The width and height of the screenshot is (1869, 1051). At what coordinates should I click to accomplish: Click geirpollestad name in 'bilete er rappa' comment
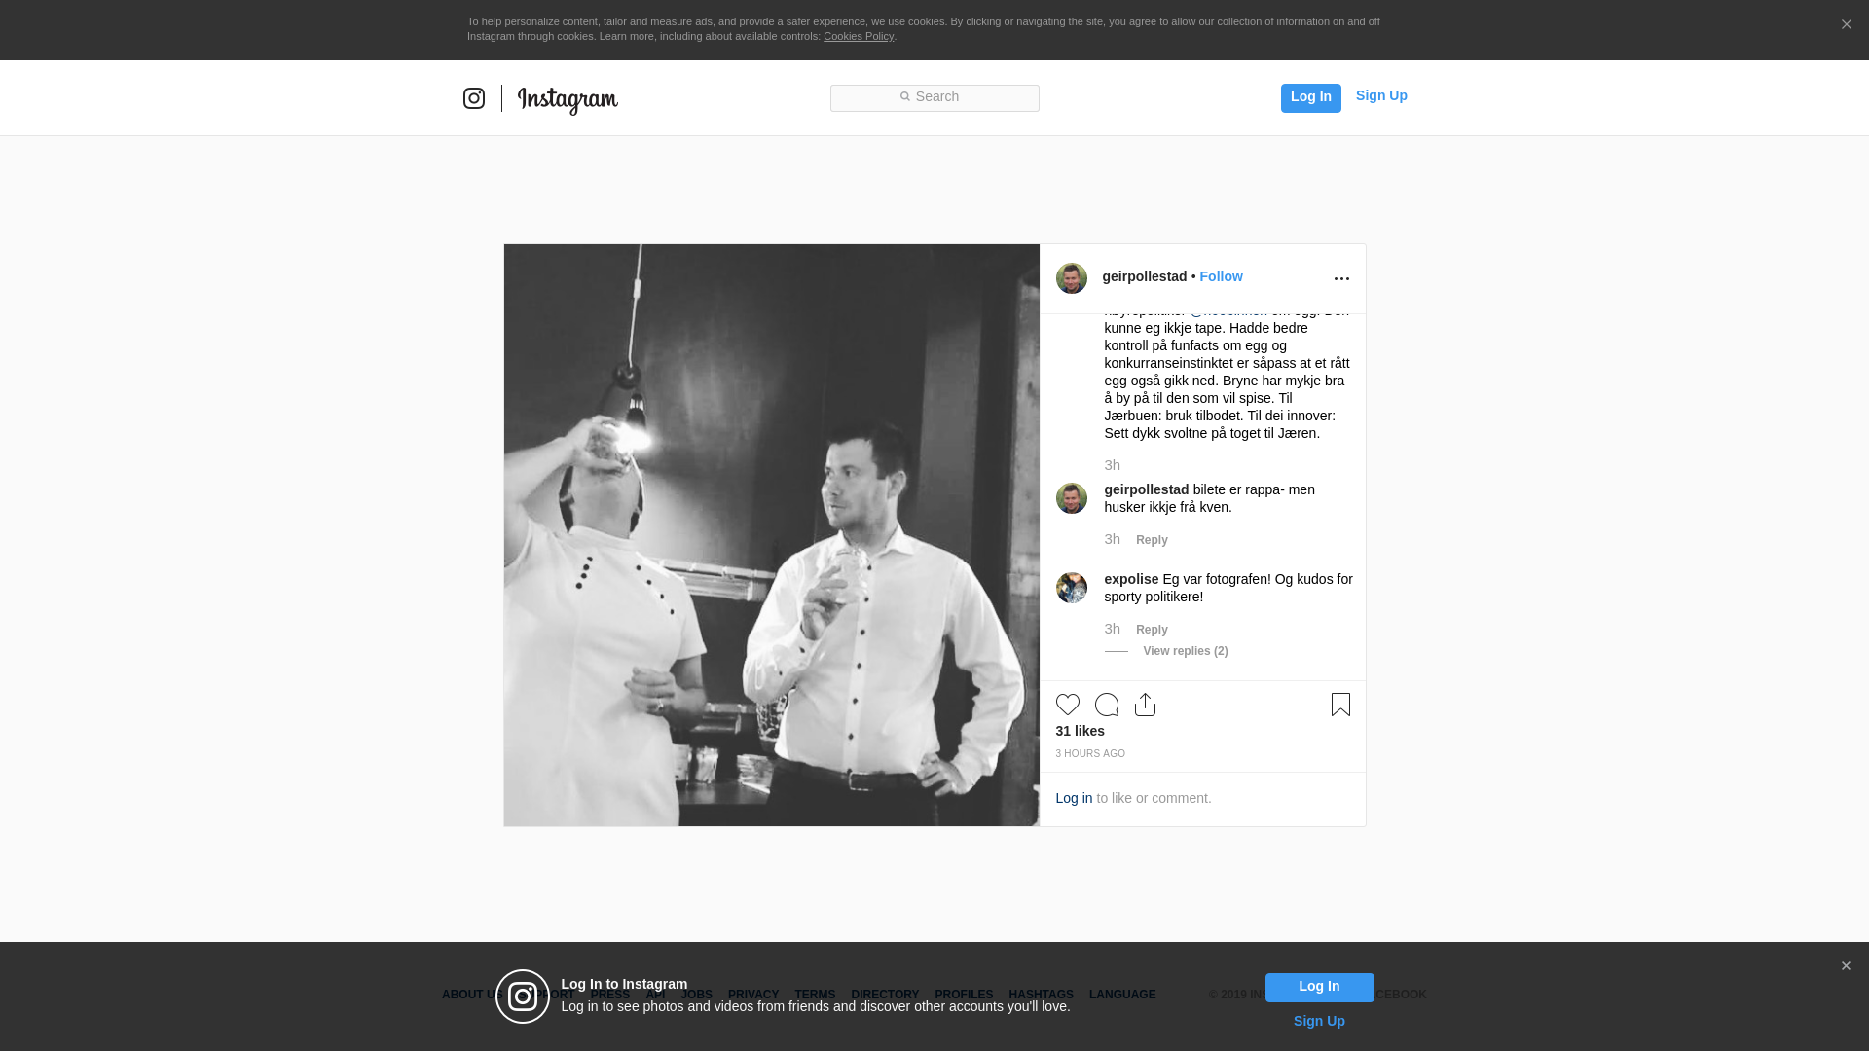pyautogui.click(x=1147, y=489)
